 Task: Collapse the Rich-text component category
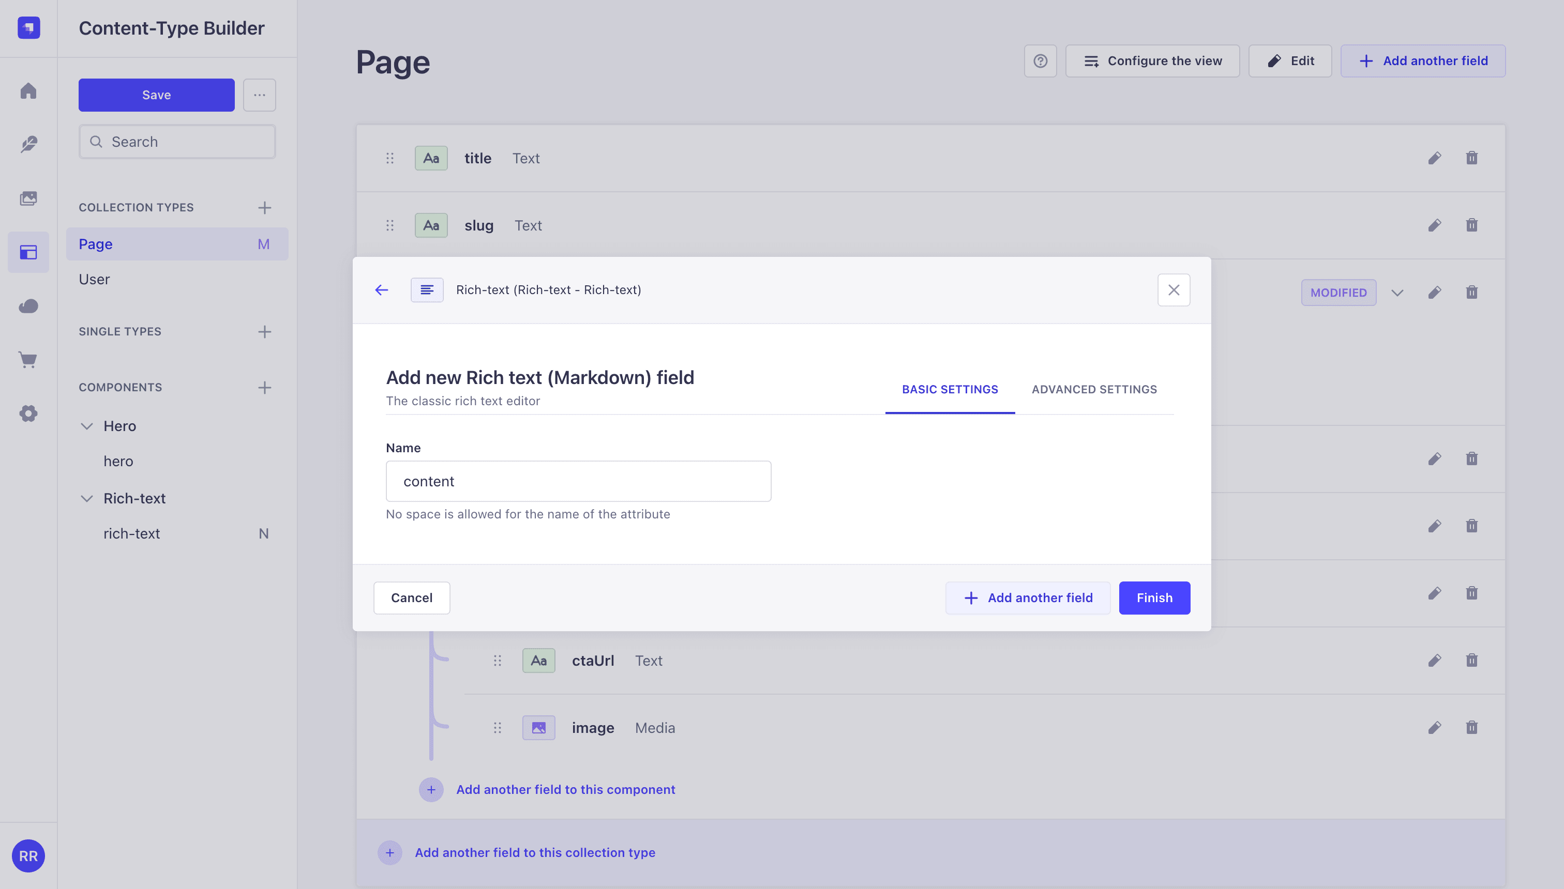tap(87, 498)
